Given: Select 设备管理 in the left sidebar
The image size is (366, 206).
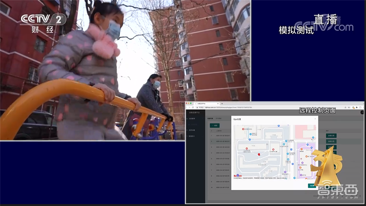Looking at the screenshot, I should [192, 119].
